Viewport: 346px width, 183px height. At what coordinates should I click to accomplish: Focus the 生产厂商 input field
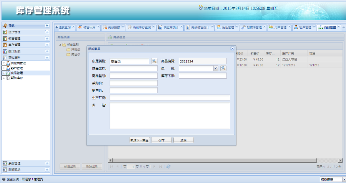point(170,97)
